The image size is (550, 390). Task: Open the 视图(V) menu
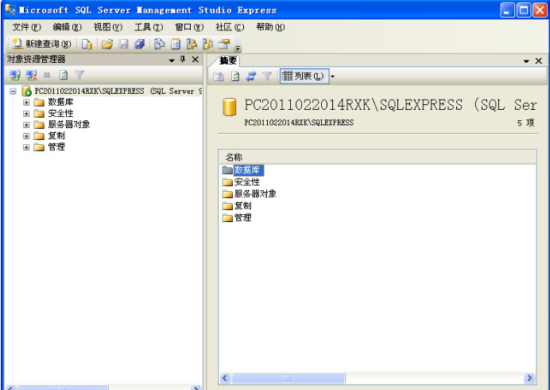(107, 27)
